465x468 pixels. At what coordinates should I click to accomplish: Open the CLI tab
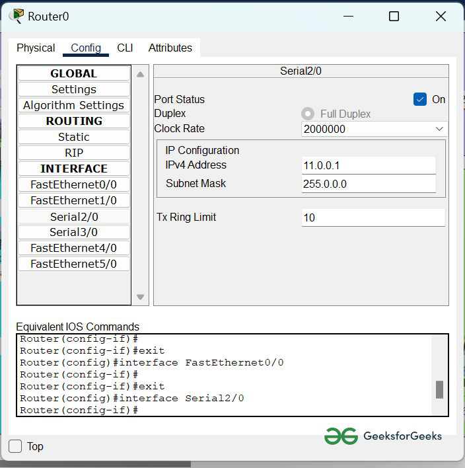(x=125, y=48)
